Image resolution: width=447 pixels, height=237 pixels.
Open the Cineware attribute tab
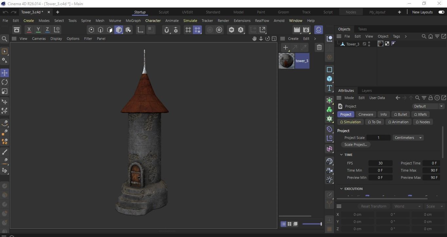(365, 114)
